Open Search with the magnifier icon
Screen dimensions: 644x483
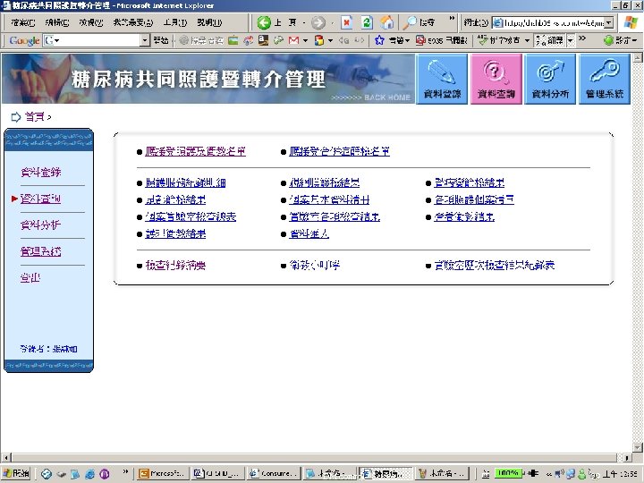(409, 22)
